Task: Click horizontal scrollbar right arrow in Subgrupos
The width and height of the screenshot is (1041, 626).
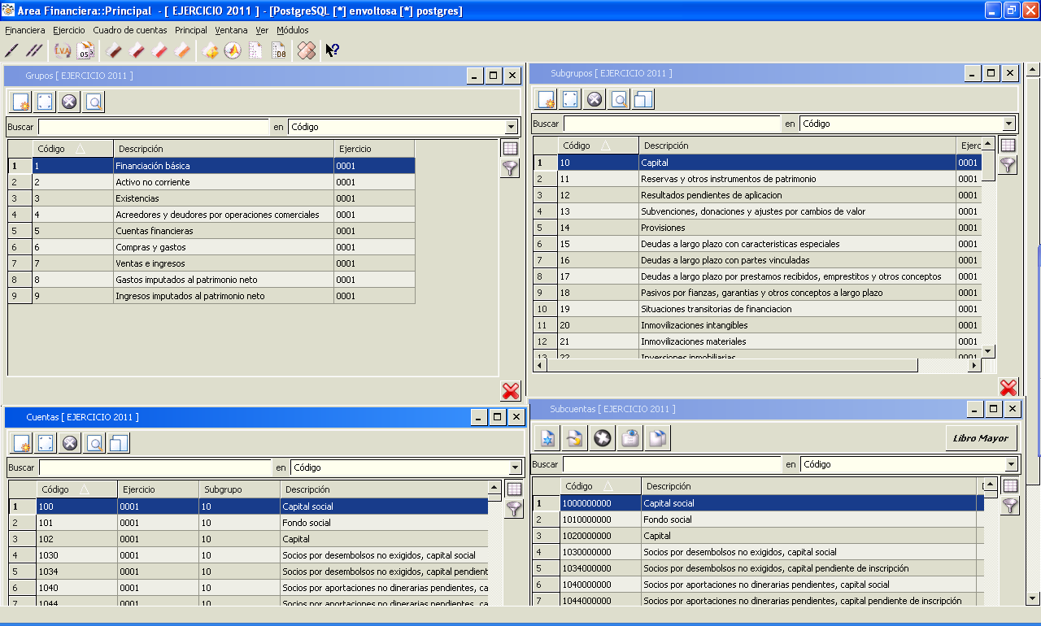Action: pos(974,366)
